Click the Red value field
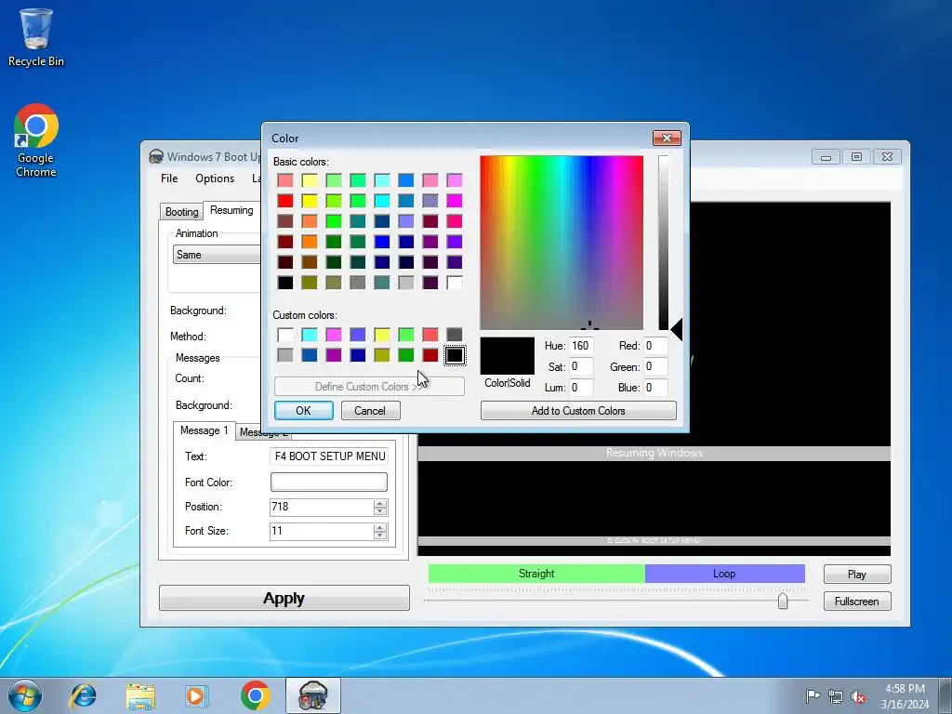This screenshot has height=714, width=952. (655, 346)
